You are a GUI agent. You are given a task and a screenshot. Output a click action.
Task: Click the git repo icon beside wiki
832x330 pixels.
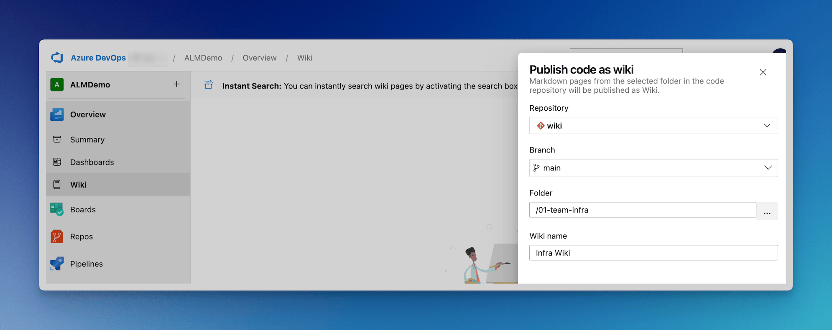pyautogui.click(x=541, y=126)
